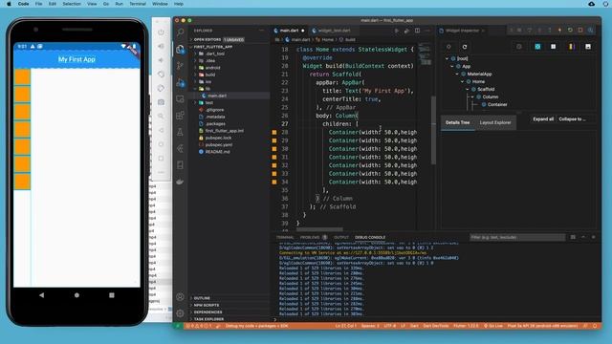Image resolution: width=612 pixels, height=344 pixels.
Task: Split the editor to the right
Action: [417, 31]
